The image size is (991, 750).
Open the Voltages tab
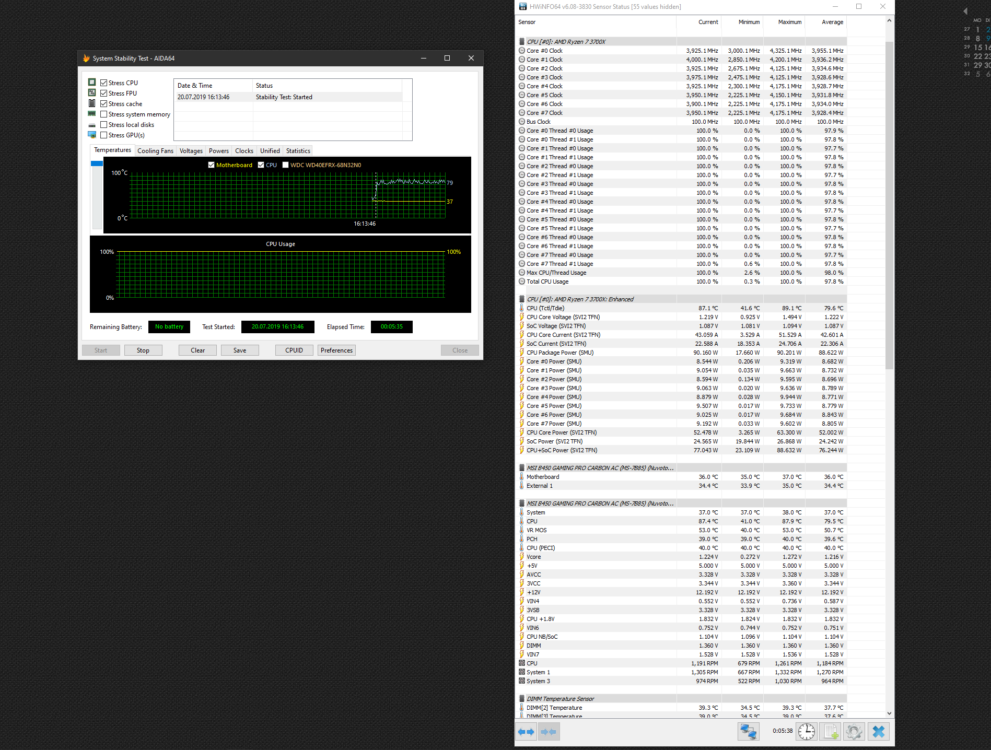tap(191, 151)
